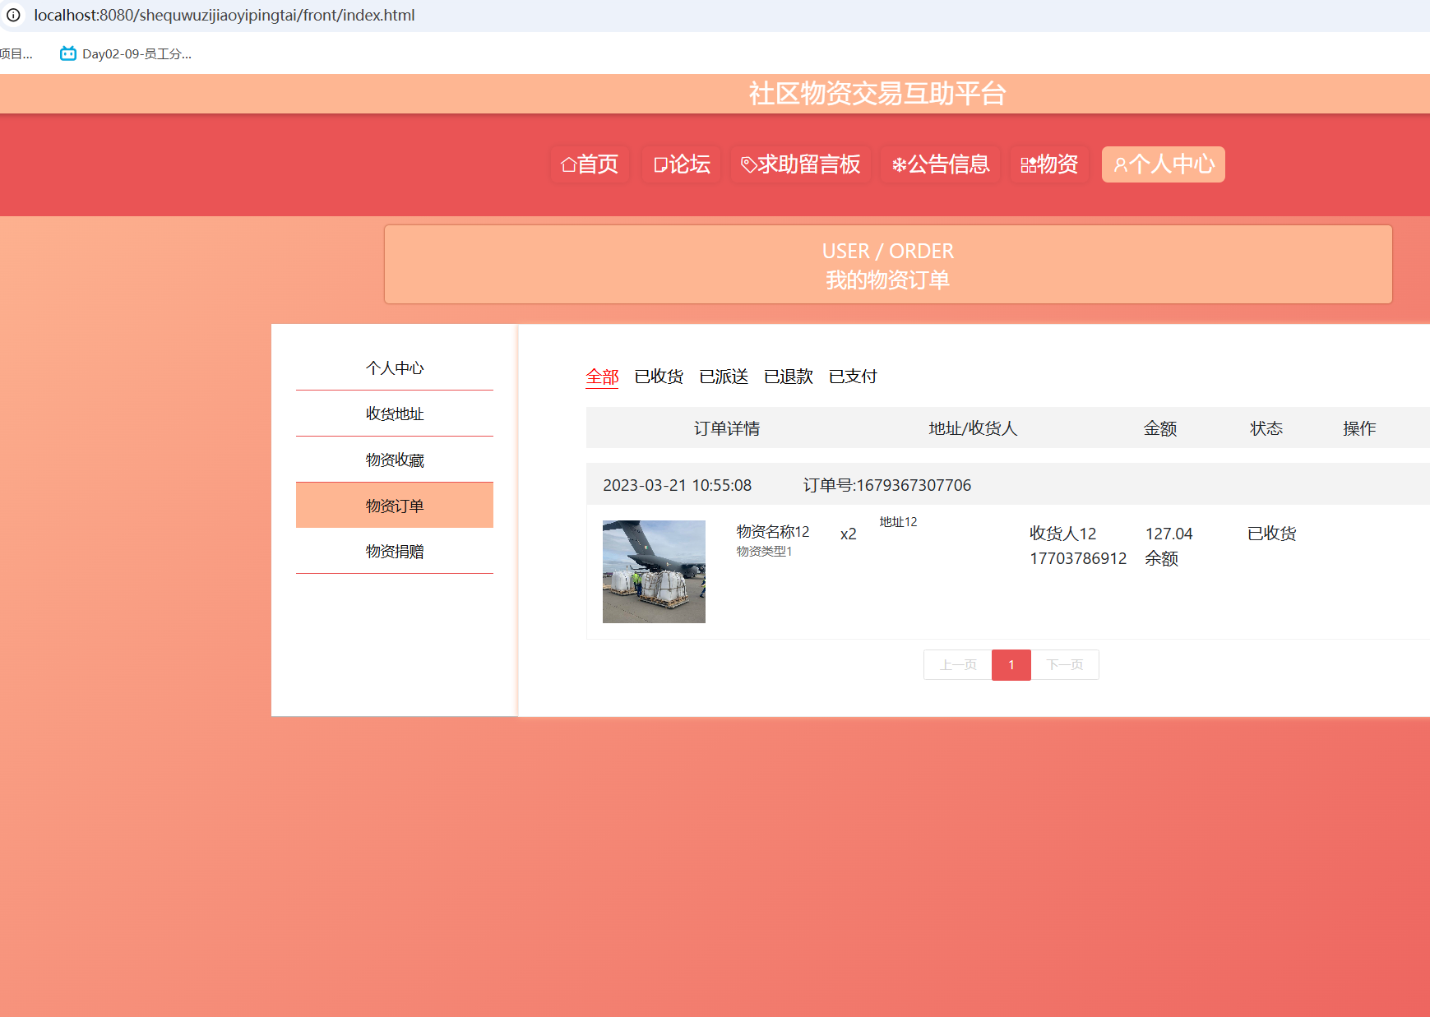The width and height of the screenshot is (1430, 1017).
Task: Switch to the 已支付 orders tab
Action: 853,377
